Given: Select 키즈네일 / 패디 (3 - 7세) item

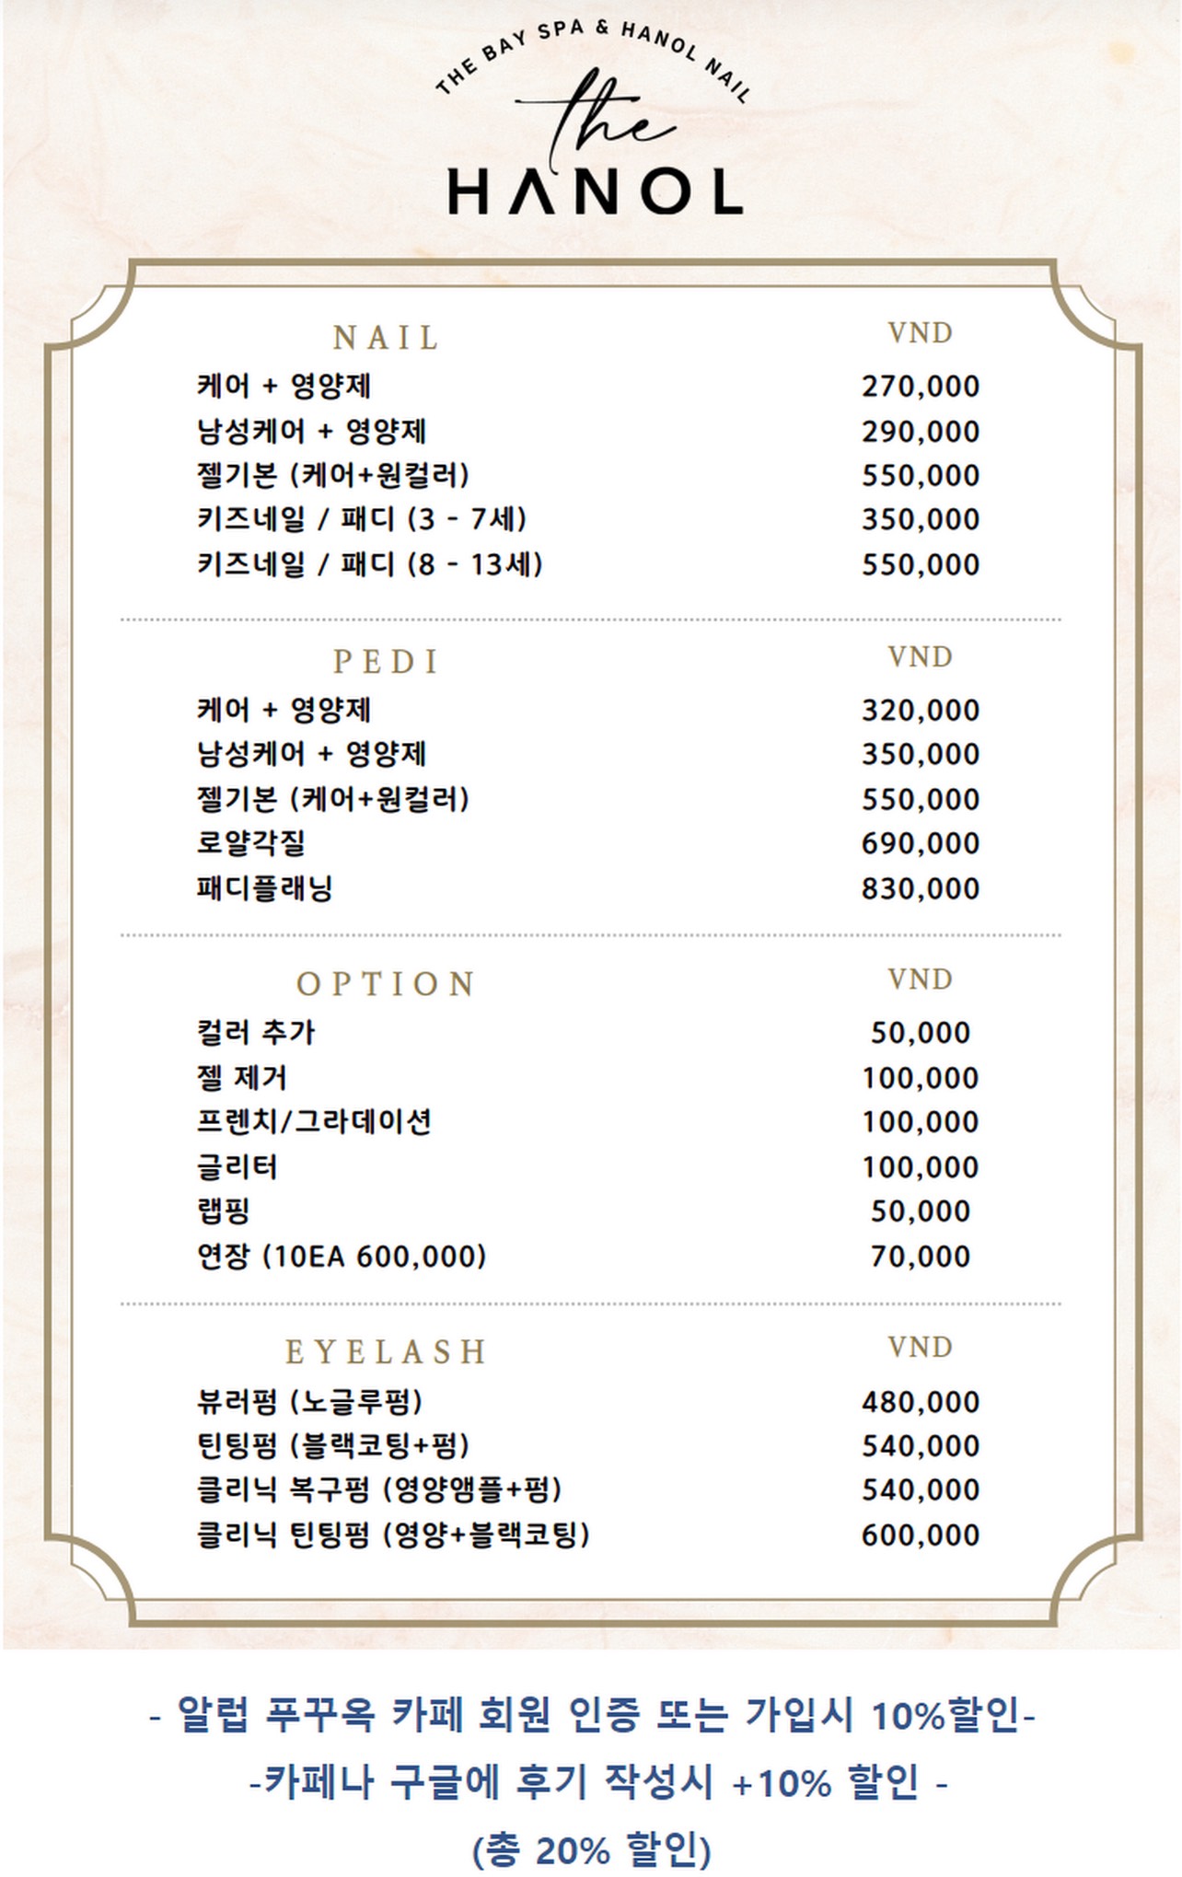Looking at the screenshot, I should click(x=588, y=519).
